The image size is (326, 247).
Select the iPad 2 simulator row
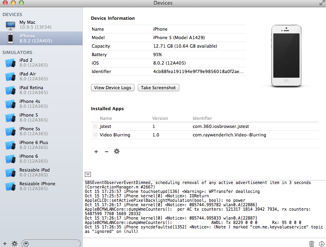pyautogui.click(x=41, y=63)
